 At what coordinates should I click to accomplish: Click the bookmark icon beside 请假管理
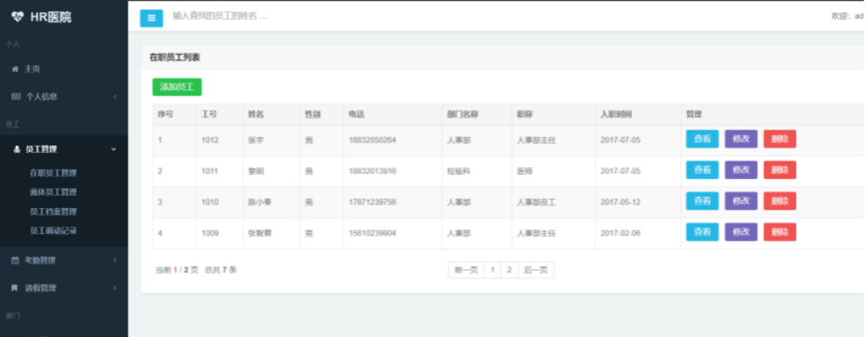[15, 288]
